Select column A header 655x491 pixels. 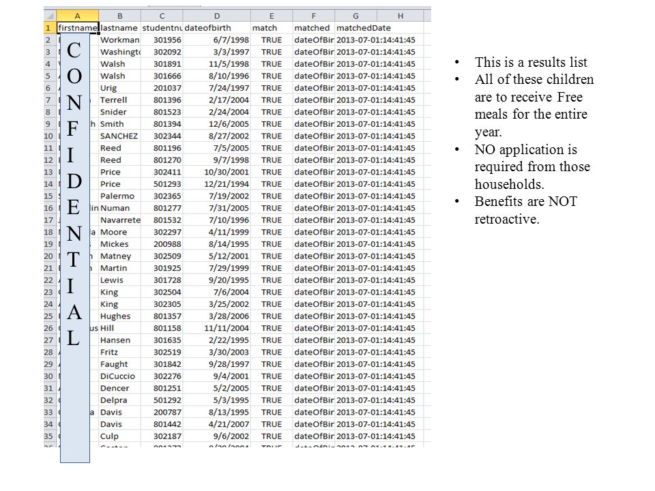(78, 16)
